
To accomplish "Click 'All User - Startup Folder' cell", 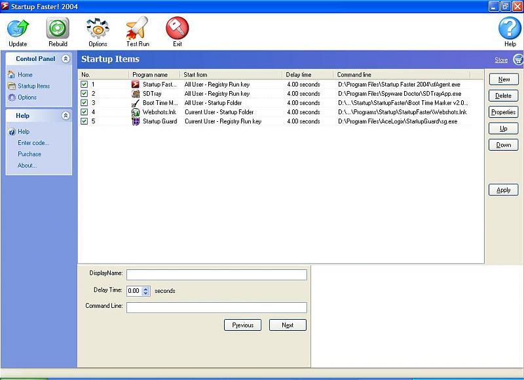I will [x=214, y=103].
